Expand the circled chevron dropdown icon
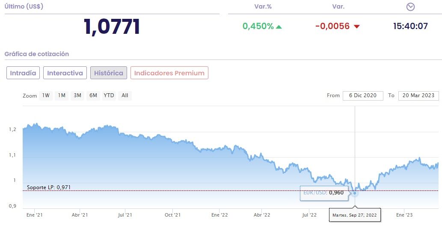442x226 pixels. coord(411,7)
